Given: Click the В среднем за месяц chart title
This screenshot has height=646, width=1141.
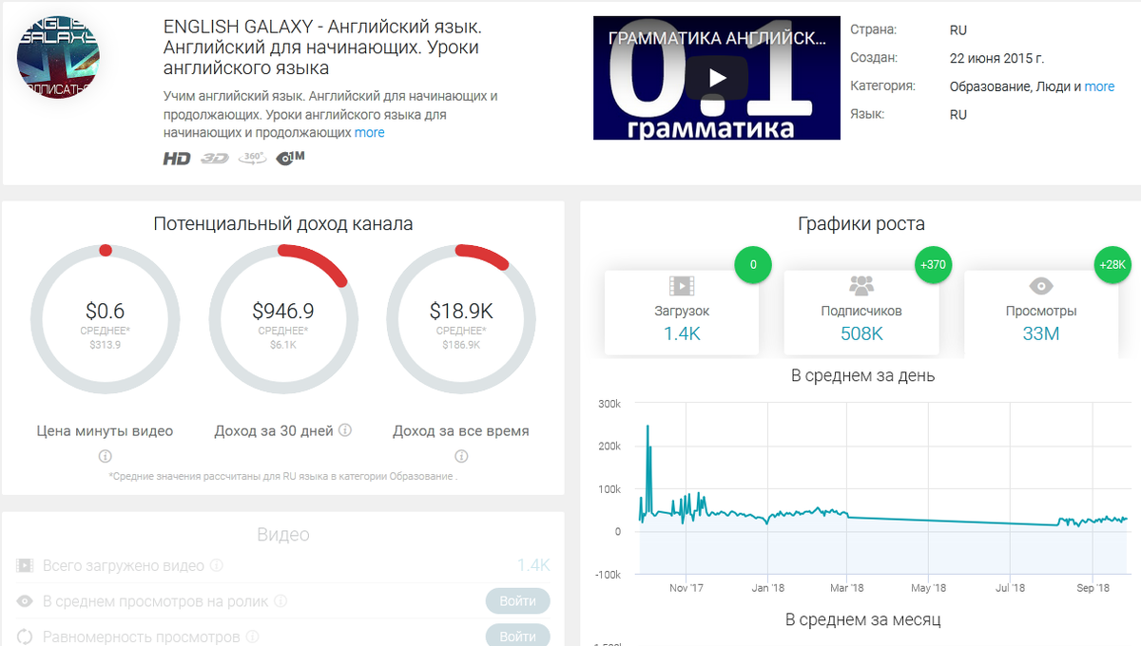Looking at the screenshot, I should [863, 619].
